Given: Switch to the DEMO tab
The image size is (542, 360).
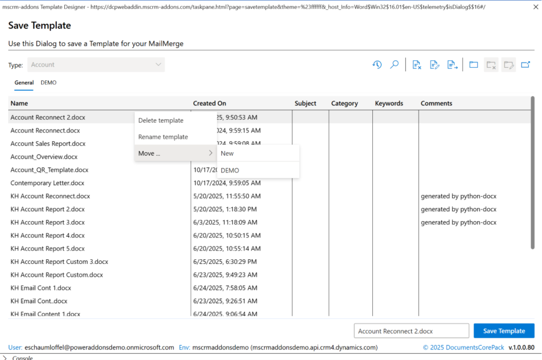Looking at the screenshot, I should pyautogui.click(x=49, y=83).
